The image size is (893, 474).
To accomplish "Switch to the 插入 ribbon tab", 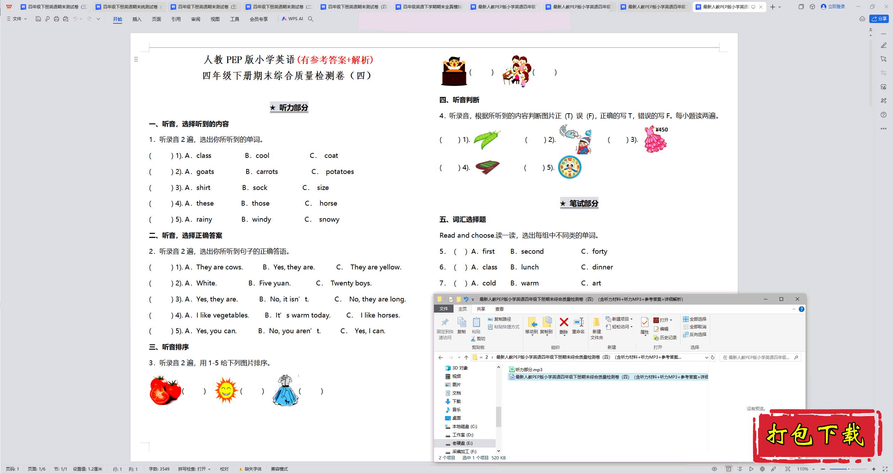I will 137,19.
